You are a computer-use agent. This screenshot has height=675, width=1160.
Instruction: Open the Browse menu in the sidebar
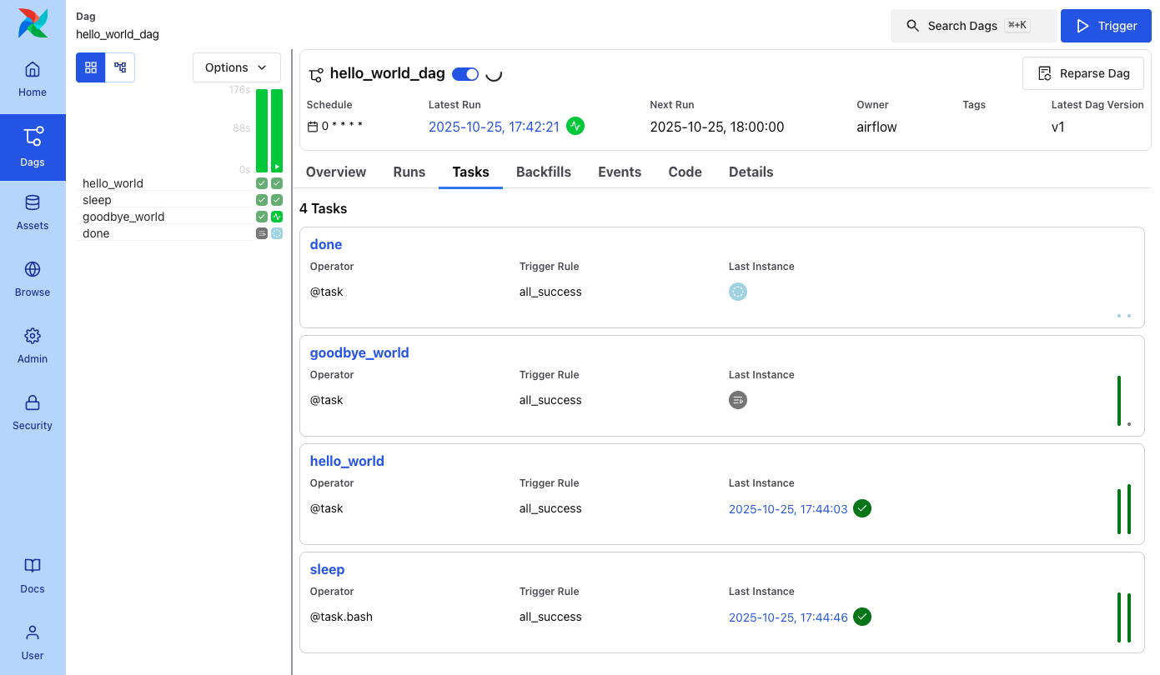click(33, 280)
